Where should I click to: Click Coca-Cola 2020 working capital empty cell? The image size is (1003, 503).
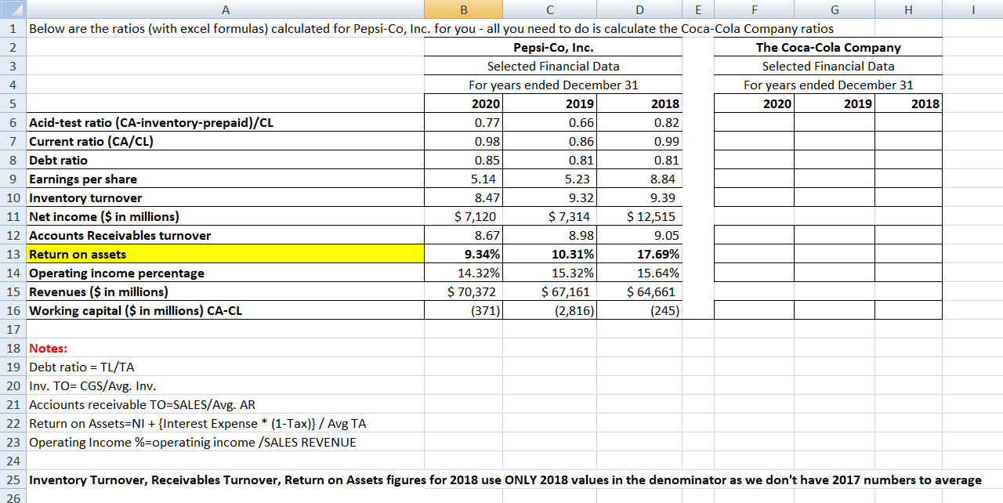(x=754, y=310)
